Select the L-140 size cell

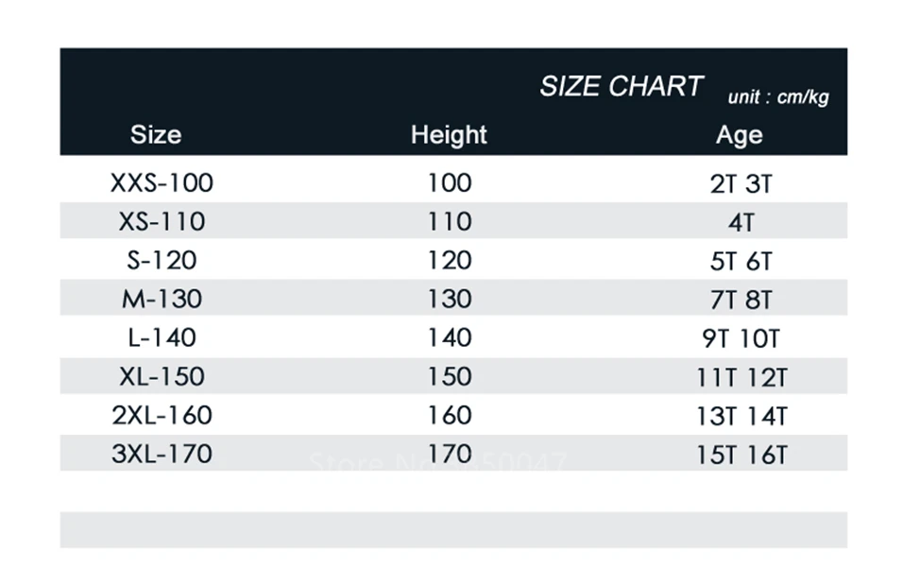162,337
